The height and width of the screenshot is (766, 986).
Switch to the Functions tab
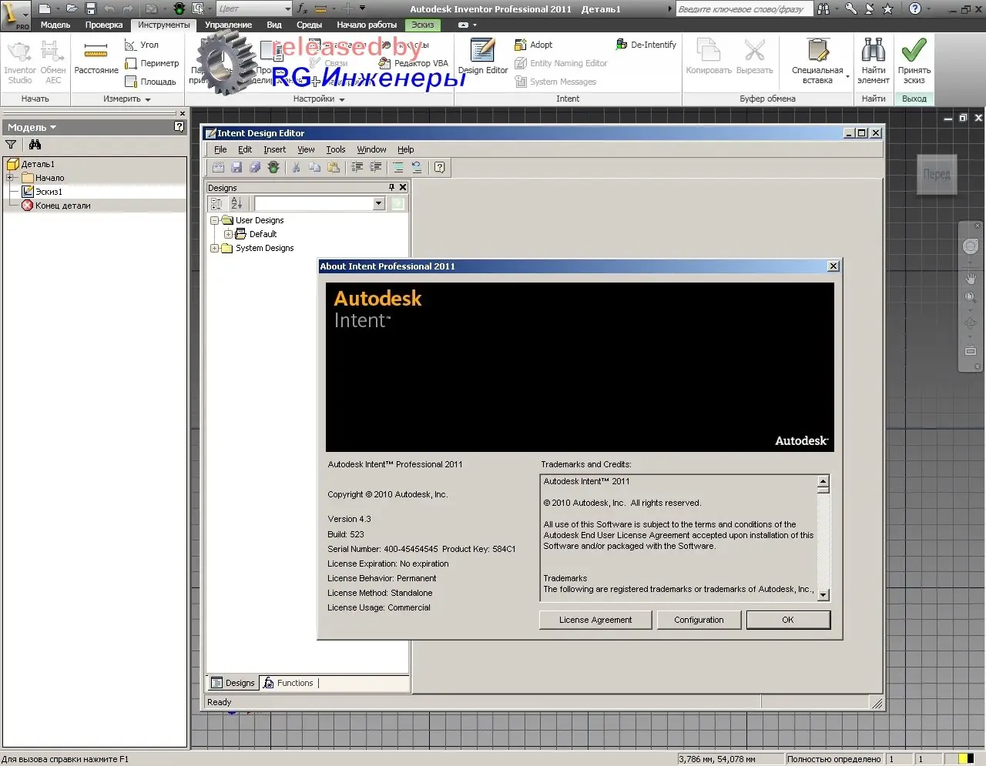click(x=288, y=683)
